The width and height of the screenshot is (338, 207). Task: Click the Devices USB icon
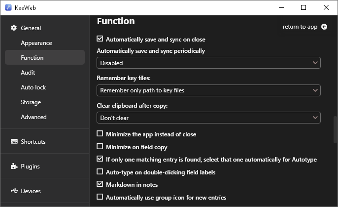coord(14,191)
